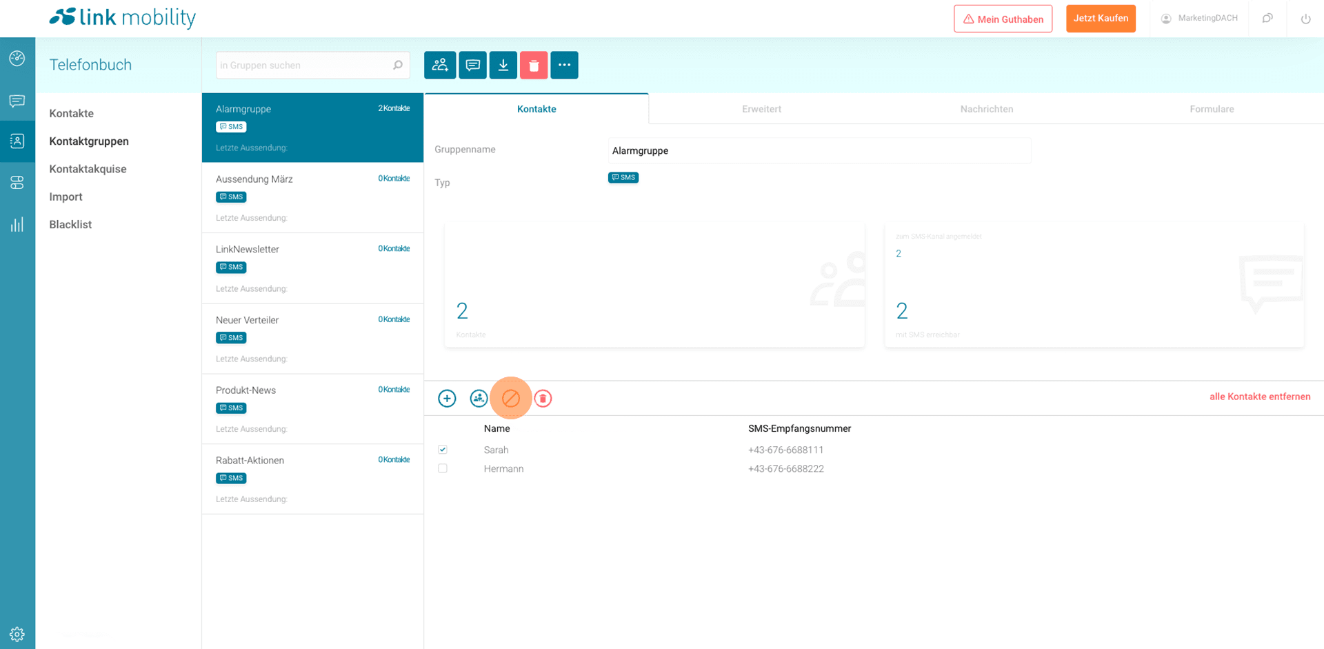Click the send message toolbar icon
This screenshot has width=1324, height=649.
[472, 66]
